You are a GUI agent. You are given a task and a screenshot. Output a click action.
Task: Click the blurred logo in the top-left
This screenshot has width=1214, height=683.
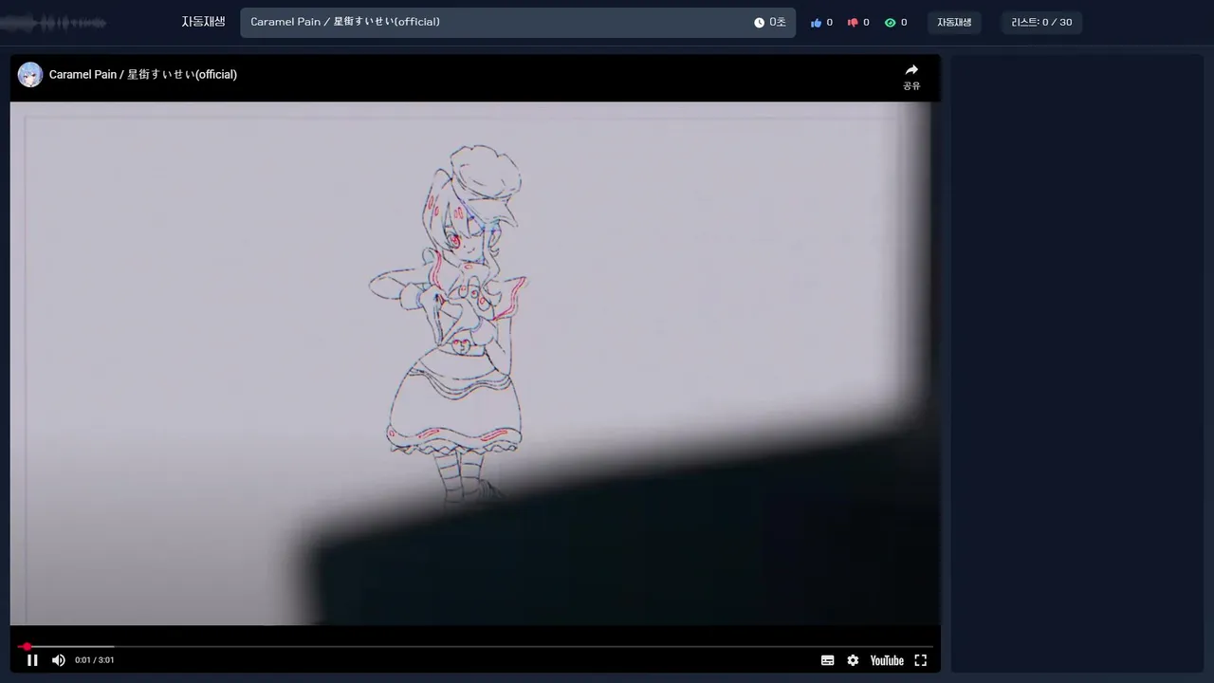click(53, 23)
